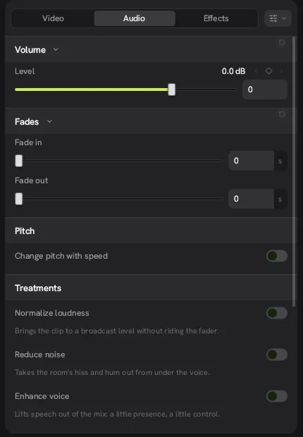Switch to the Video tab
Screen dimensions: 303x437
point(53,18)
